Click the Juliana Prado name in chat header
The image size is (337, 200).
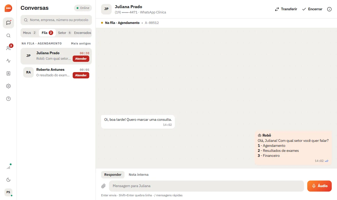(128, 7)
